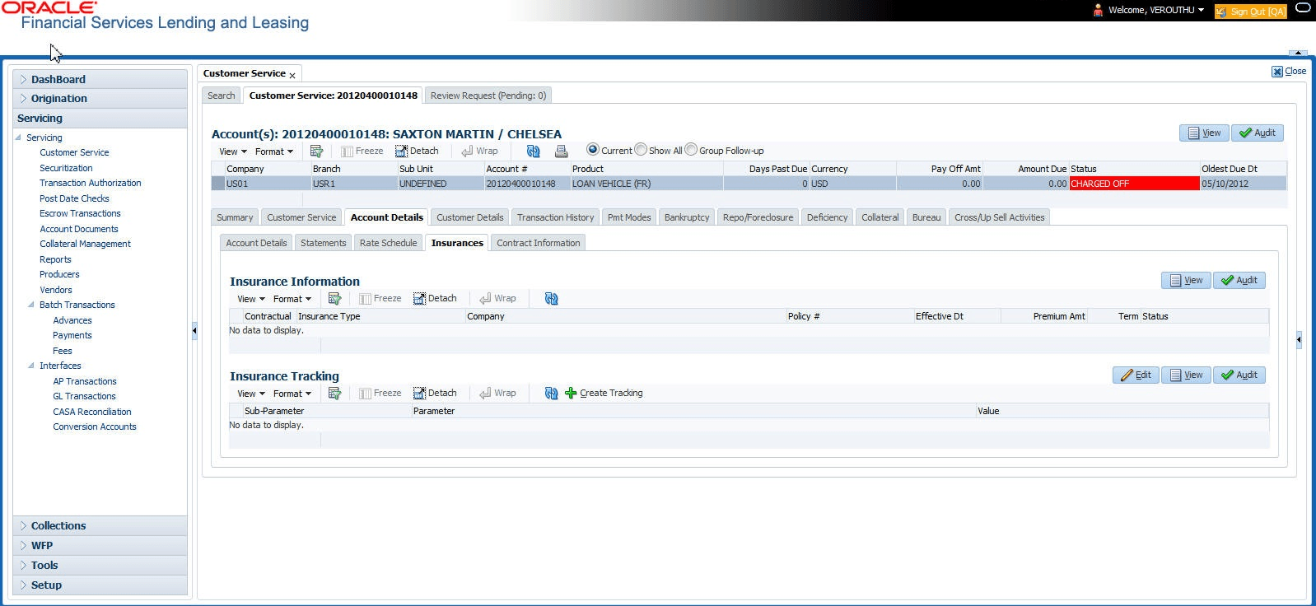The height and width of the screenshot is (606, 1316).
Task: Click the Freeze icon in account toolbar
Action: click(x=362, y=151)
